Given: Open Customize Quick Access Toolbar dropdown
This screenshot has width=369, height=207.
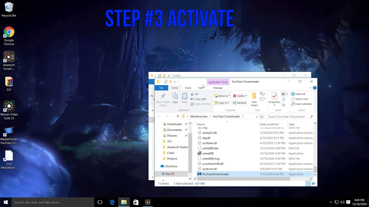Looking at the screenshot, I should tap(175, 82).
